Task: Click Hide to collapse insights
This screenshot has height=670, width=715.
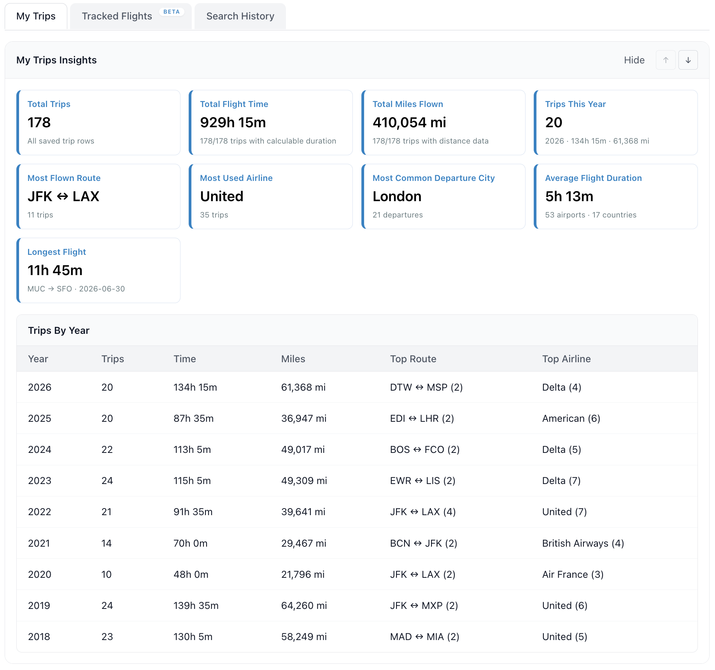Action: [x=634, y=60]
